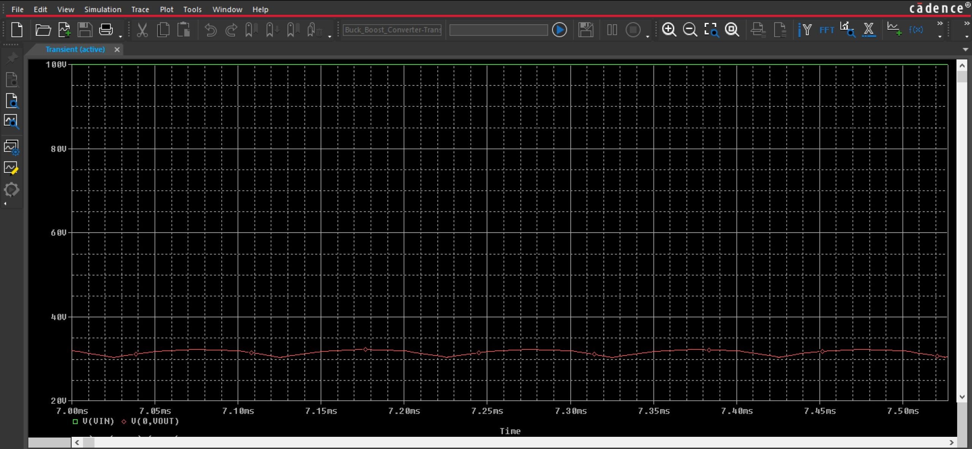Cut selection with scissors icon
The image size is (972, 449).
[x=142, y=30]
